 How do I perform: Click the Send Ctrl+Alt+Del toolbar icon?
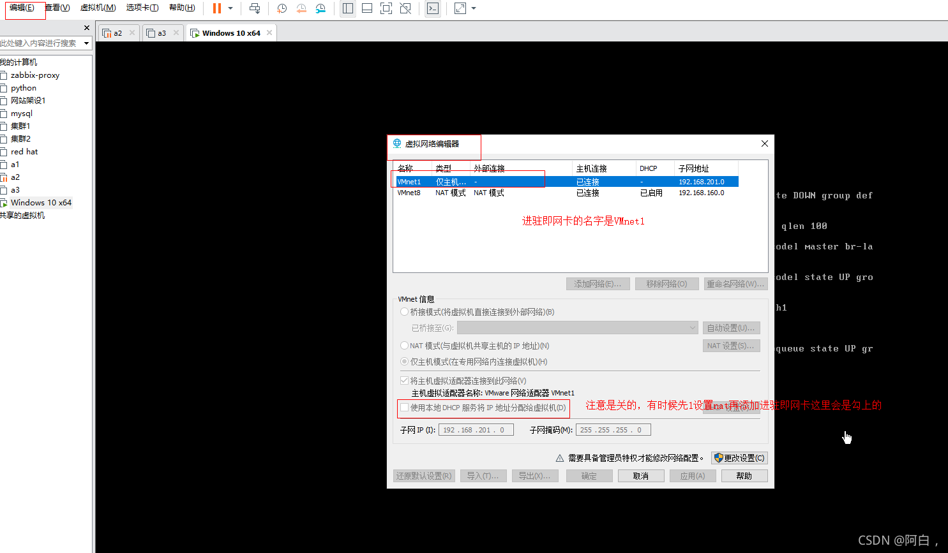point(255,8)
